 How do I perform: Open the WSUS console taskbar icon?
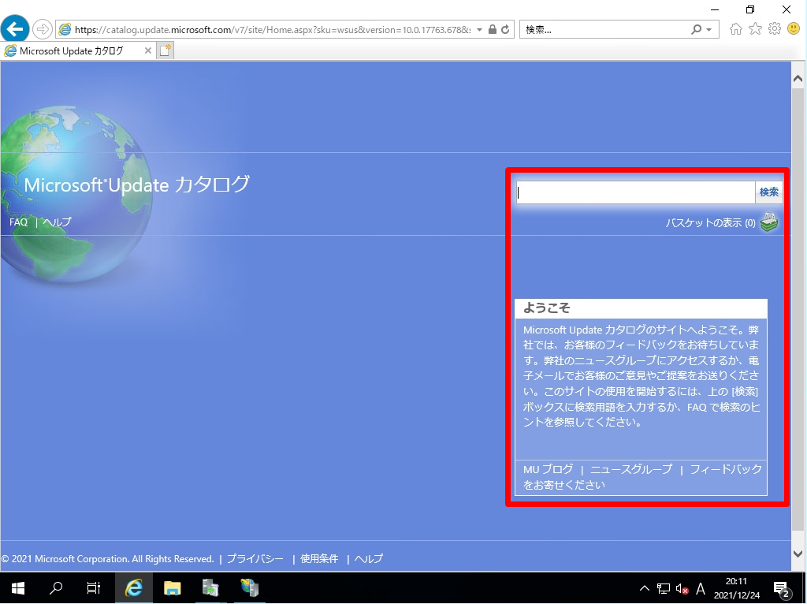pyautogui.click(x=250, y=588)
